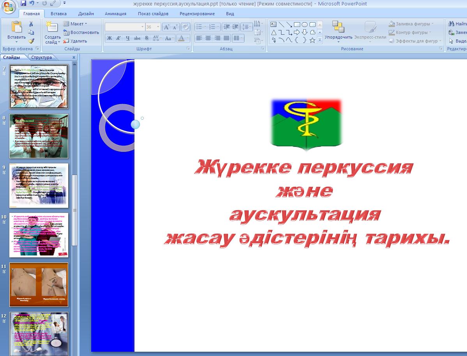The width and height of the screenshot is (467, 356).
Task: Switch to the Вставка tab
Action: [x=58, y=14]
